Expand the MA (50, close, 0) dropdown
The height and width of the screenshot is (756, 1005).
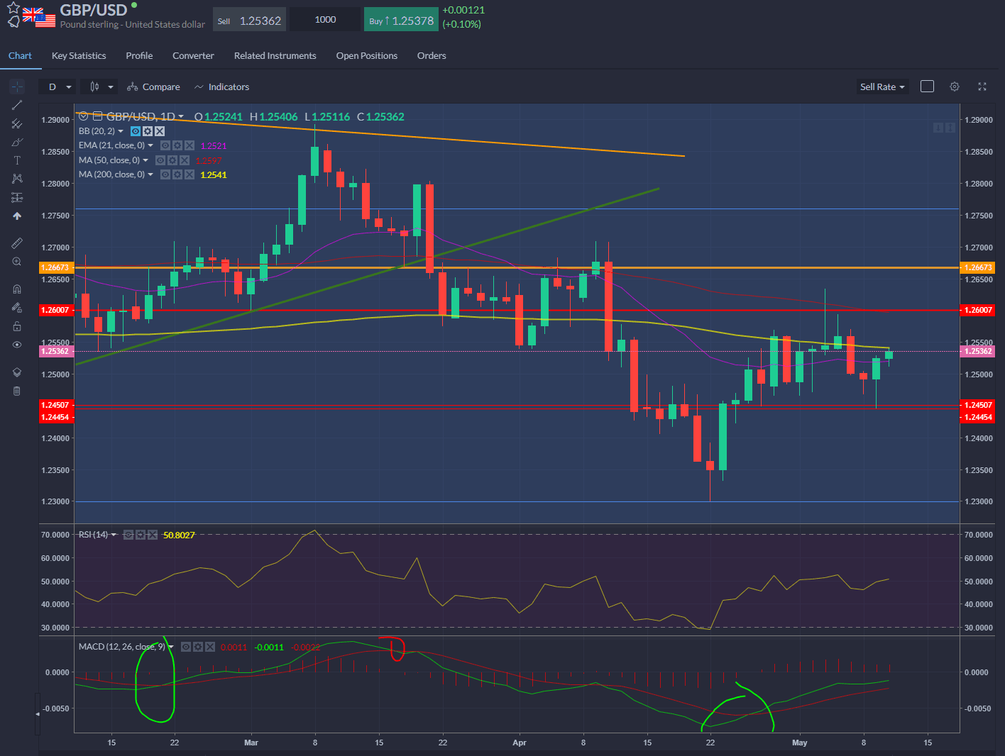pos(145,160)
